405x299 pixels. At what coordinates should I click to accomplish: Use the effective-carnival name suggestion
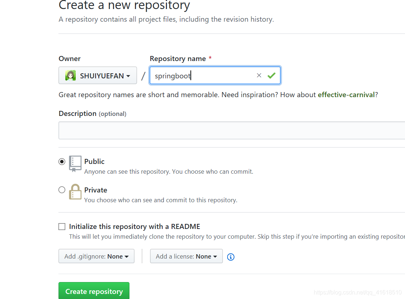346,95
